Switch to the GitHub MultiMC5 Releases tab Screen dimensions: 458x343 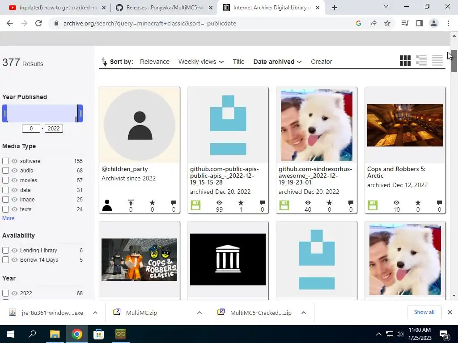click(164, 8)
